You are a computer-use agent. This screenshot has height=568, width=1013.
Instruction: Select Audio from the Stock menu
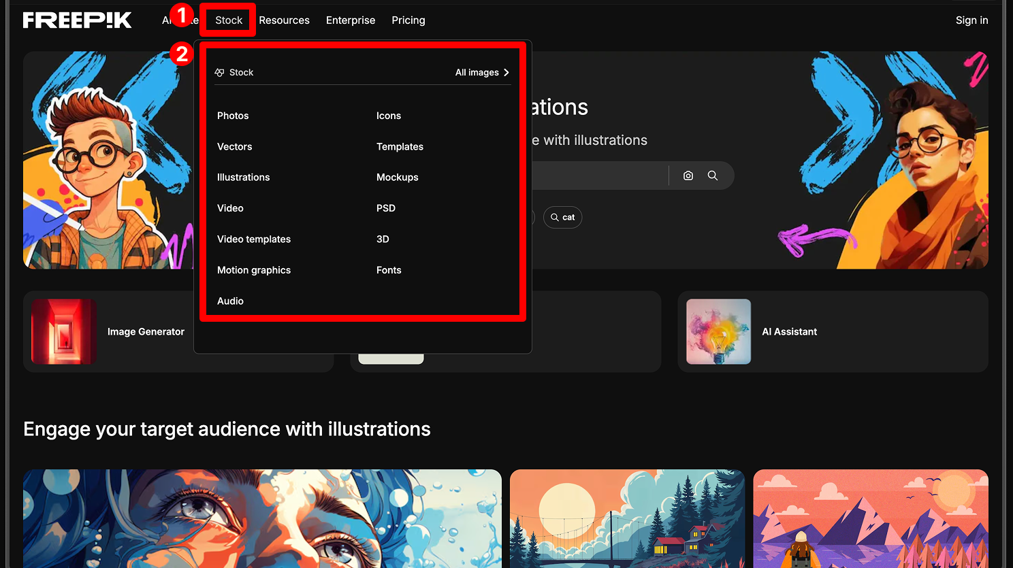tap(230, 301)
